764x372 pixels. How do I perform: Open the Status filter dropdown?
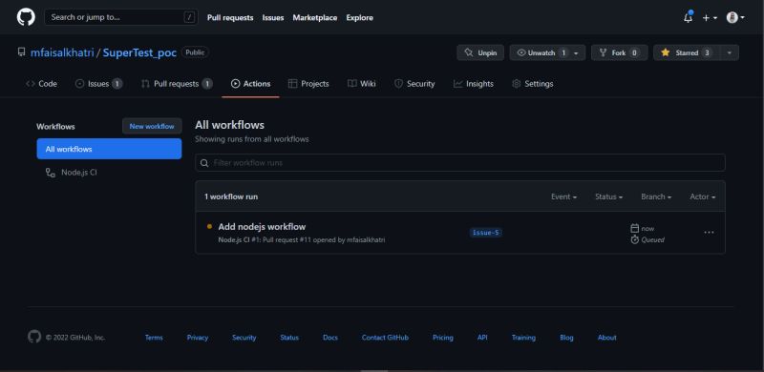coord(608,196)
